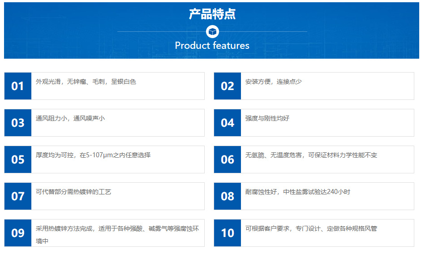Click the 06 number badge

pos(228,159)
